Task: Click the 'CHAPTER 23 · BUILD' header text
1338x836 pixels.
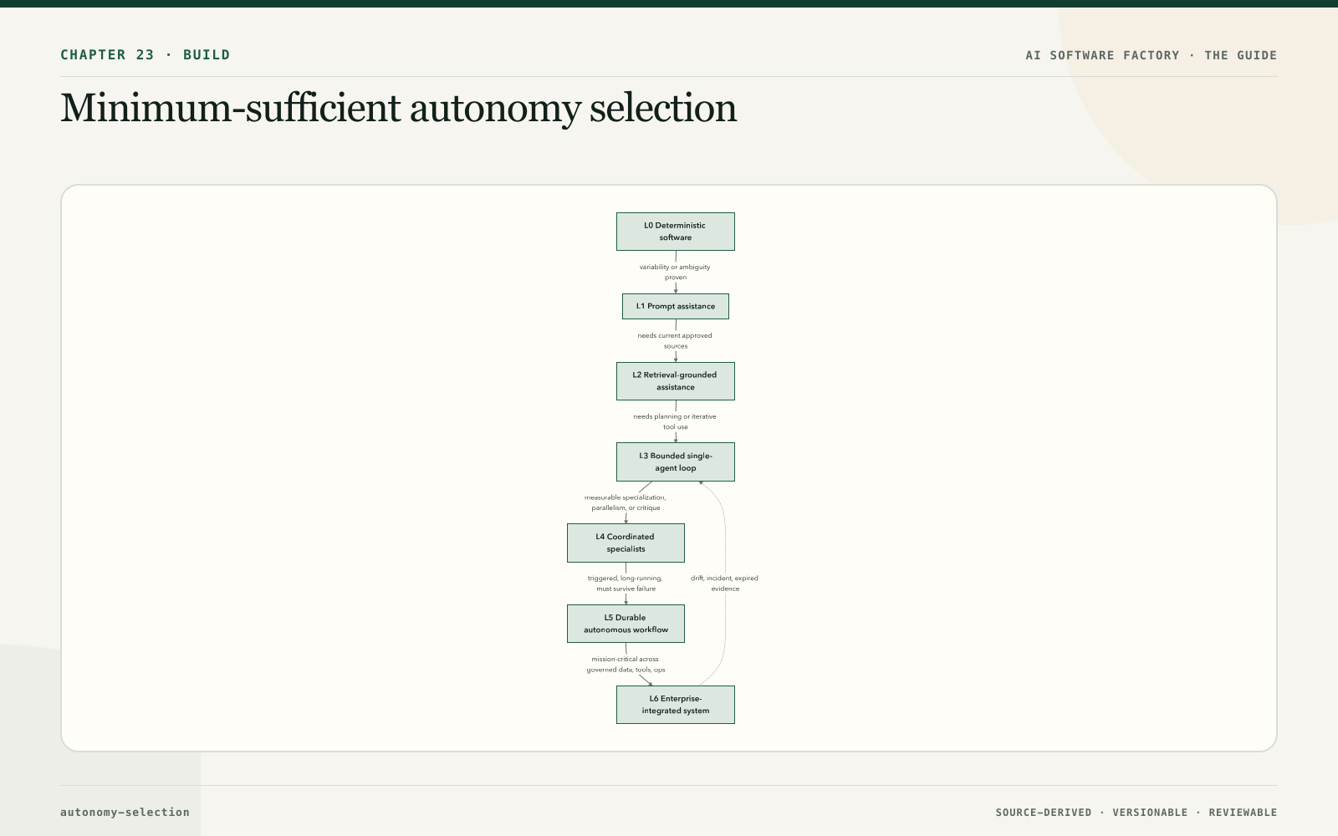Action: (145, 55)
